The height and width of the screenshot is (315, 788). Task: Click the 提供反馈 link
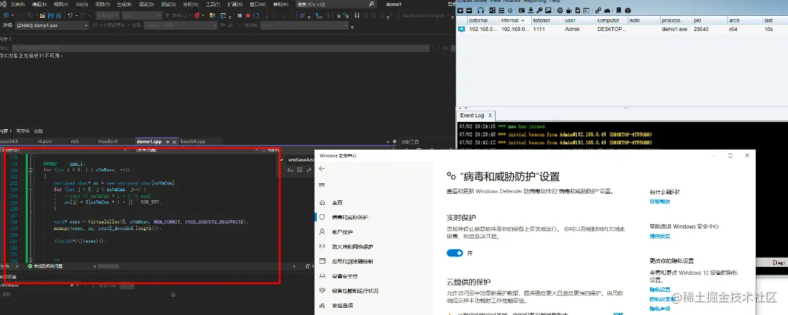tap(659, 236)
